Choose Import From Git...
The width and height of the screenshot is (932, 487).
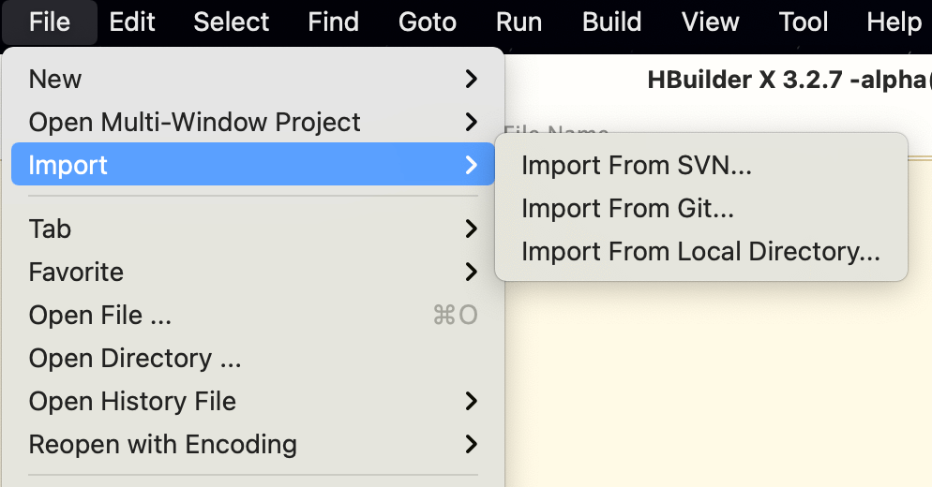coord(700,209)
